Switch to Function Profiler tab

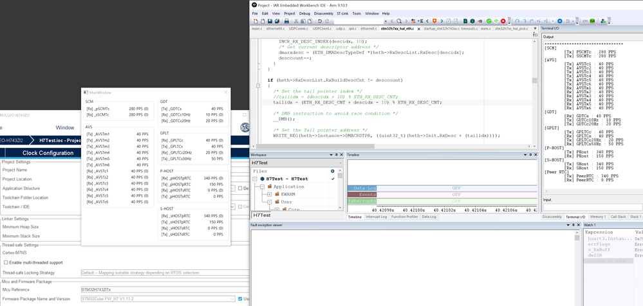404,217
